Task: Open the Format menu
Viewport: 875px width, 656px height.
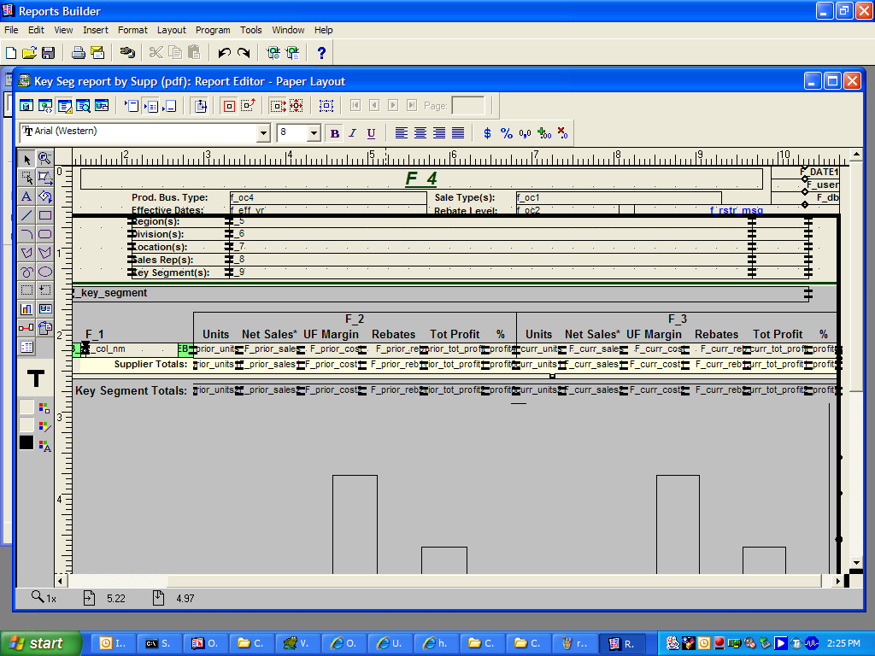Action: pos(132,30)
